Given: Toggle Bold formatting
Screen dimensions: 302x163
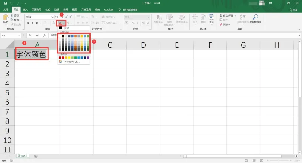Looking at the screenshot, I should click(x=28, y=23).
